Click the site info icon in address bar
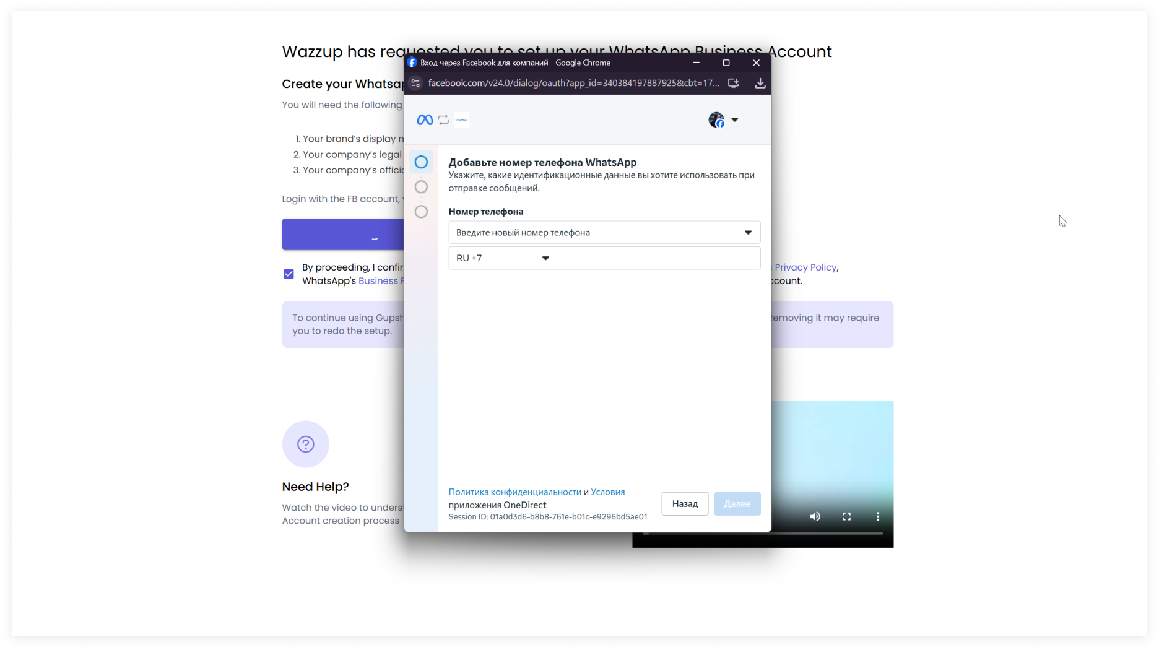This screenshot has height=650, width=1159. point(416,83)
